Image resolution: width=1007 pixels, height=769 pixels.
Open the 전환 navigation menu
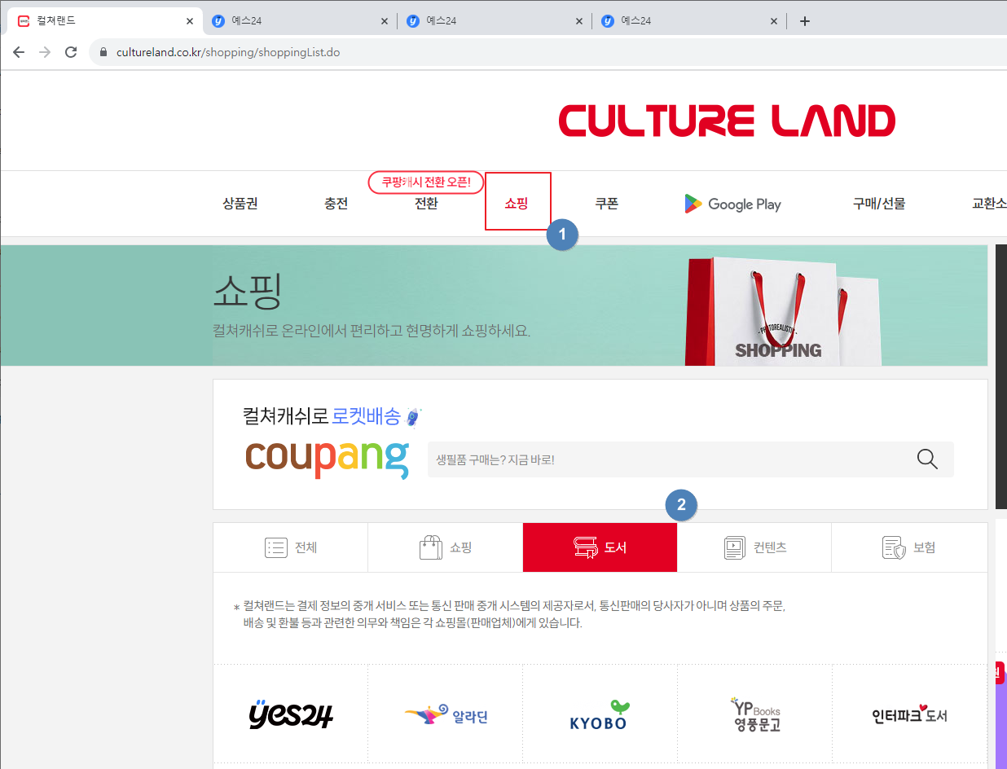click(x=426, y=204)
